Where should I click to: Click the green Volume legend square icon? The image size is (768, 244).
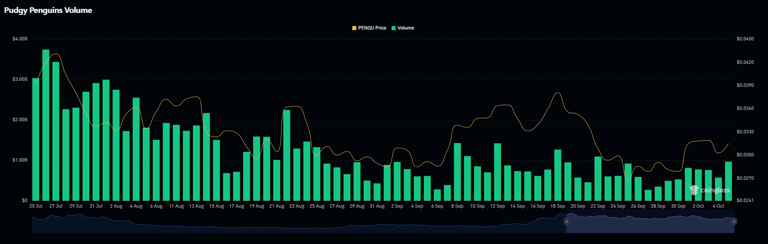pyautogui.click(x=393, y=28)
